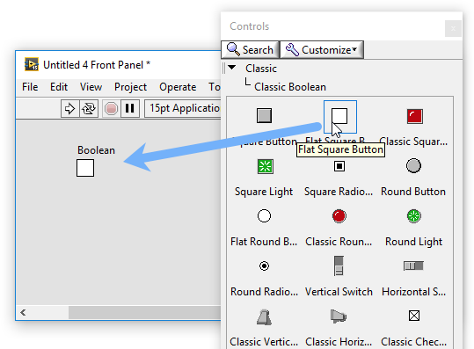Select the Flat Round Button icon
Screen dimensions: 474x349
point(264,216)
